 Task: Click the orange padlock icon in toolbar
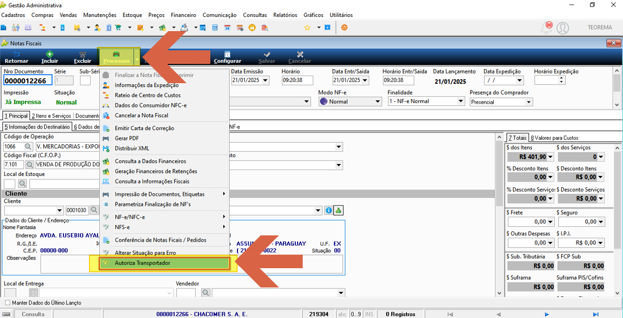pyautogui.click(x=252, y=28)
